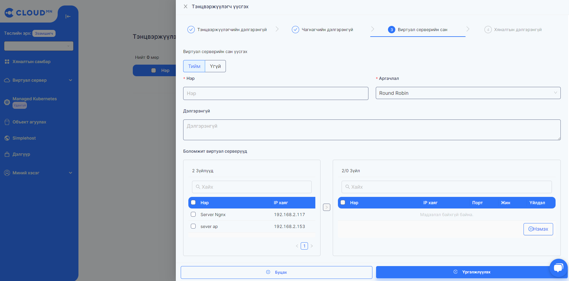Check the Server Ngnx row
569x281 pixels.
pyautogui.click(x=193, y=214)
